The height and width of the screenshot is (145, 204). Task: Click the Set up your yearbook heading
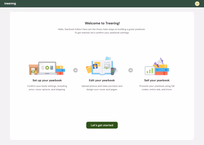[47, 80]
